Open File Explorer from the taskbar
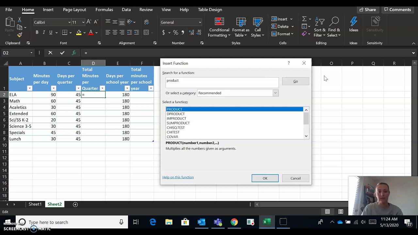Image resolution: width=418 pixels, height=235 pixels. (169, 222)
